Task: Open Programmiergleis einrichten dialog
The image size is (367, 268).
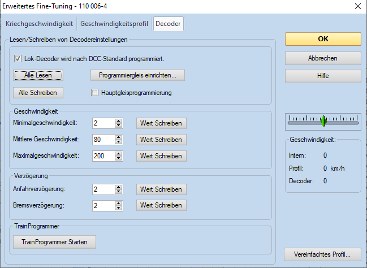Action: pos(137,75)
